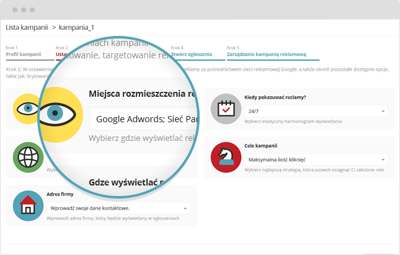Switch to the Profil kampanii tab

tap(24, 55)
